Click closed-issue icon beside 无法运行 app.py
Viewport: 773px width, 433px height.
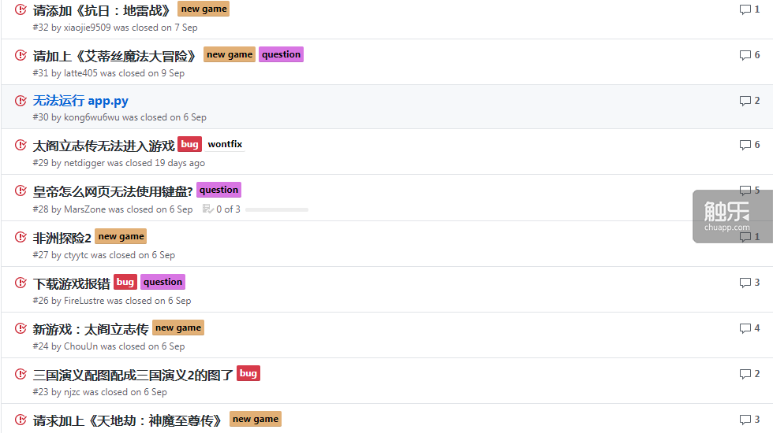click(x=21, y=101)
